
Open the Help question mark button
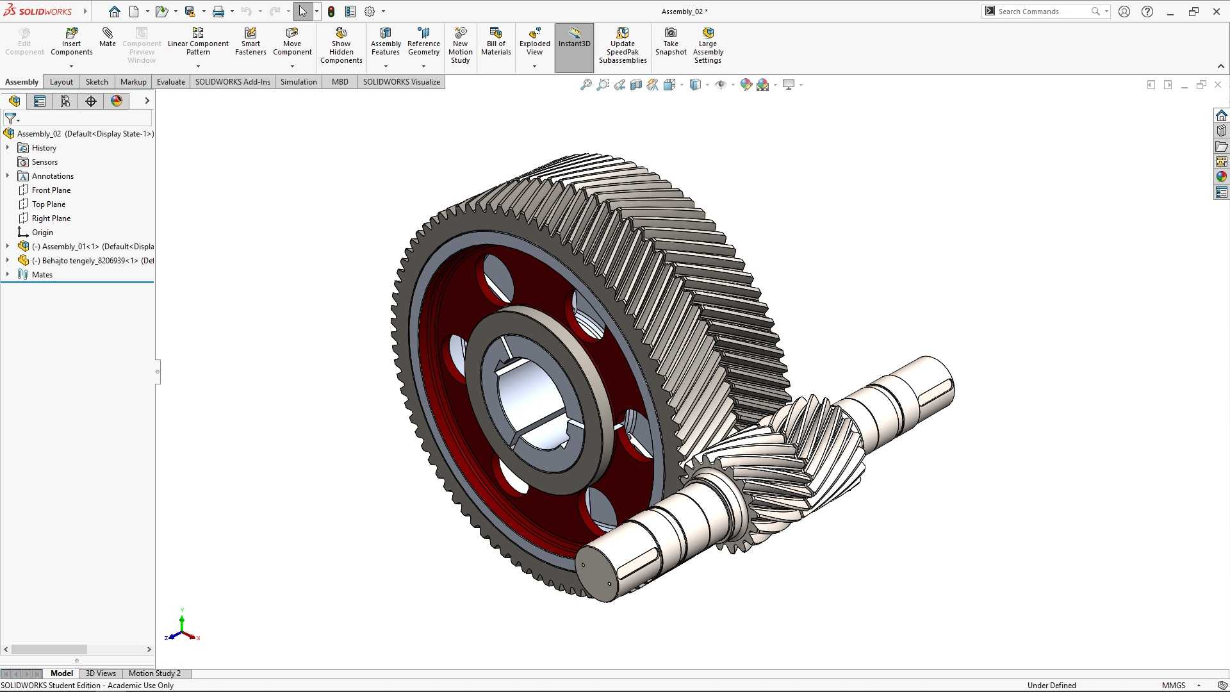[1147, 12]
